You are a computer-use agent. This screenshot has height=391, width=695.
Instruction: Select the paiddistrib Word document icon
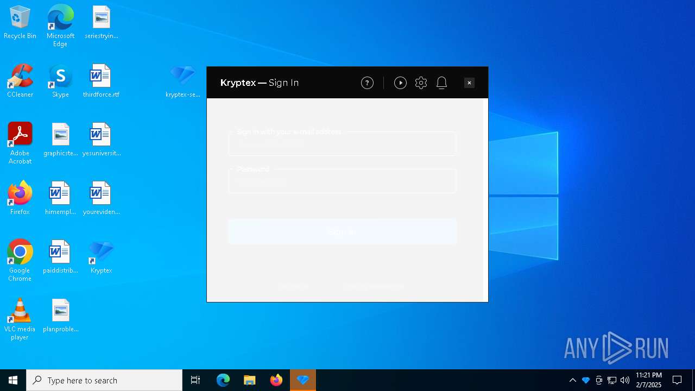(61, 257)
